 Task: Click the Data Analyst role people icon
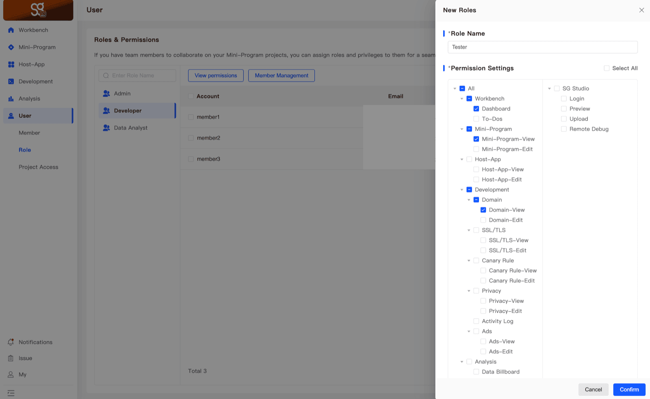(x=106, y=128)
